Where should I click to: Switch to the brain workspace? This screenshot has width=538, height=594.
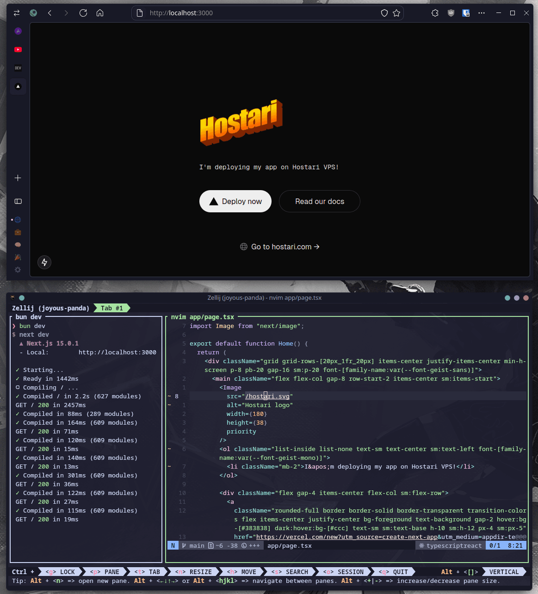[x=18, y=245]
